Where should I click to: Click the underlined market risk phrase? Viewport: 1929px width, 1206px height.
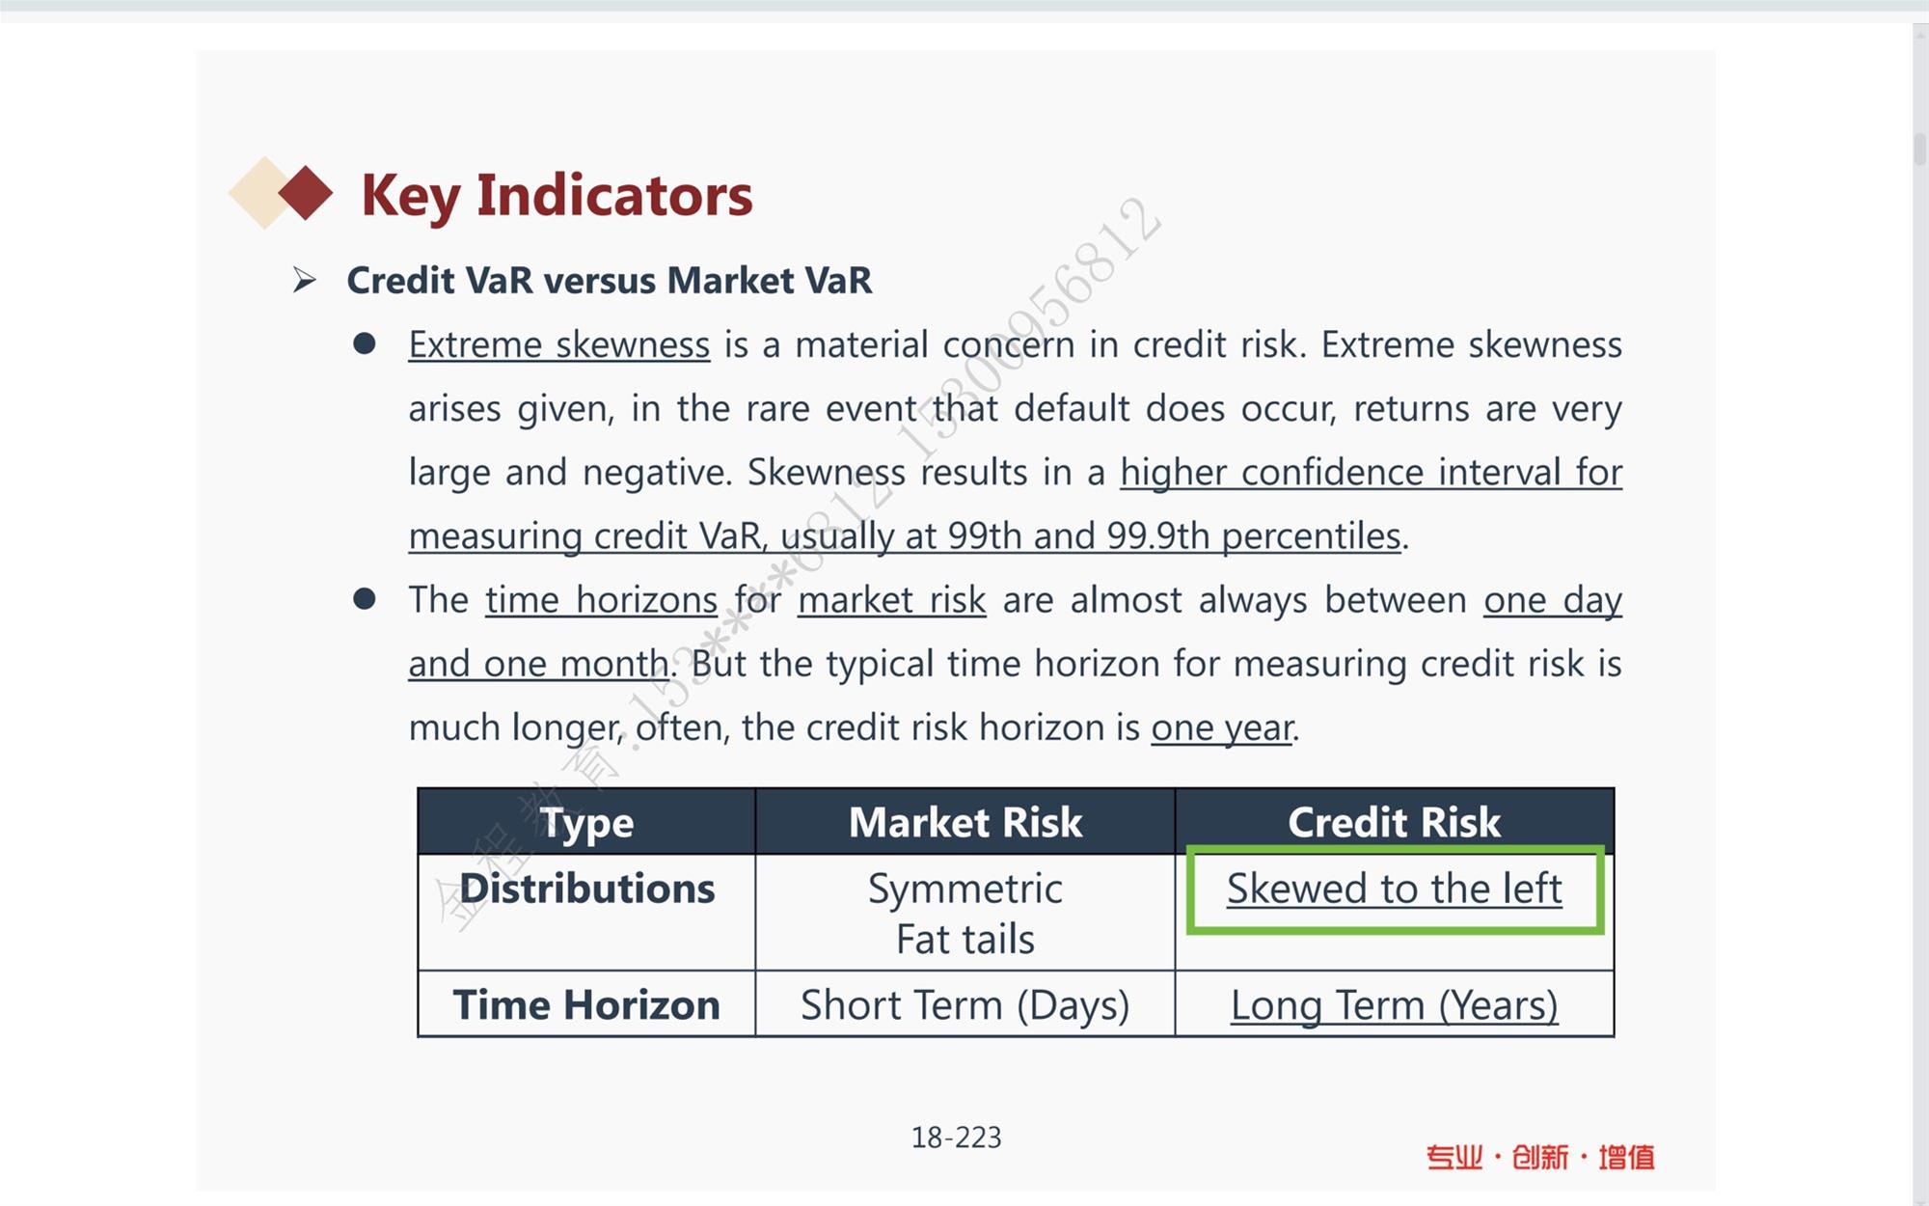892,600
